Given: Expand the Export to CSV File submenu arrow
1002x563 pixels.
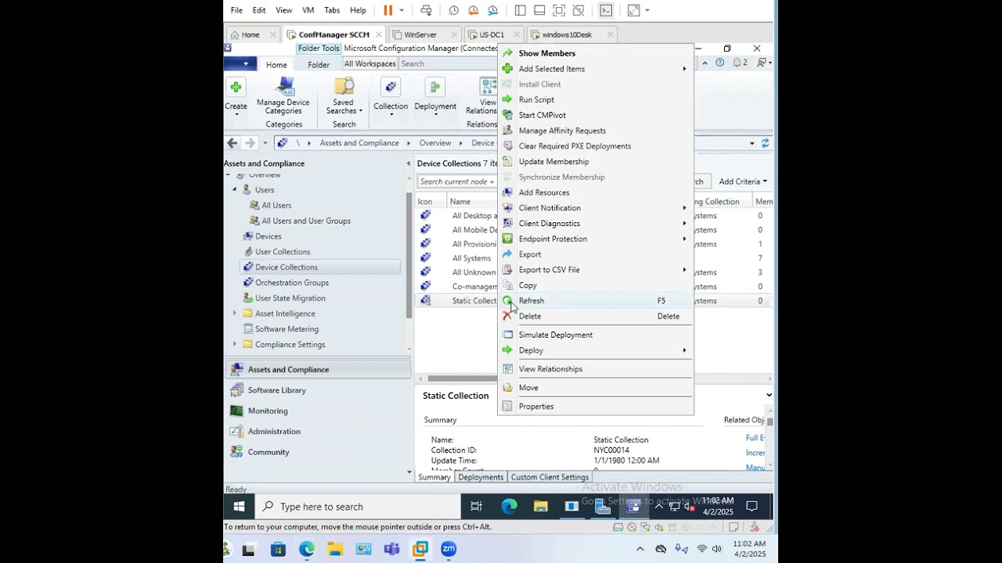Looking at the screenshot, I should 684,270.
